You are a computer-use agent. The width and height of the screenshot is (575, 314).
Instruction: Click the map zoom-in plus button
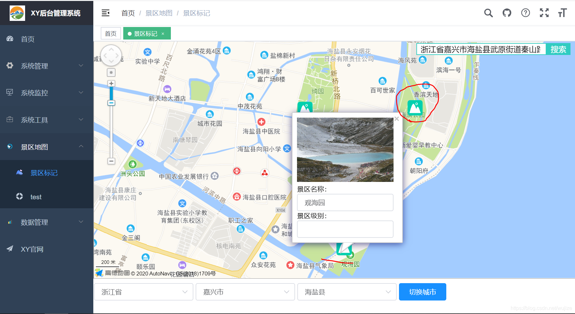click(x=111, y=84)
